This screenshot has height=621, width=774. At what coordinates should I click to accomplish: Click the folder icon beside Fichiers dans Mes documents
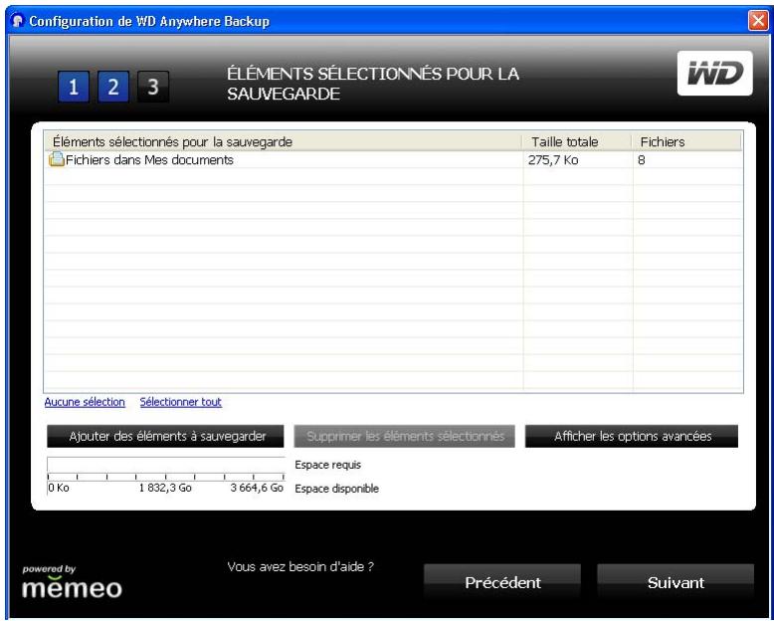(x=57, y=159)
